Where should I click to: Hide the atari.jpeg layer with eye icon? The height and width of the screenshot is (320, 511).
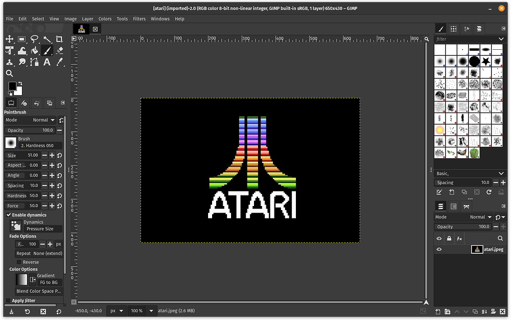pyautogui.click(x=439, y=249)
